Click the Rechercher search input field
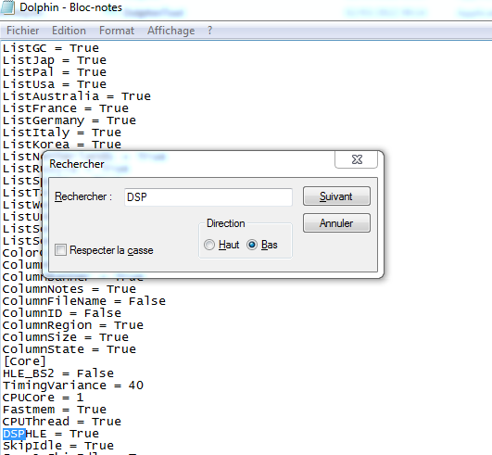This screenshot has width=492, height=455. pyautogui.click(x=208, y=197)
